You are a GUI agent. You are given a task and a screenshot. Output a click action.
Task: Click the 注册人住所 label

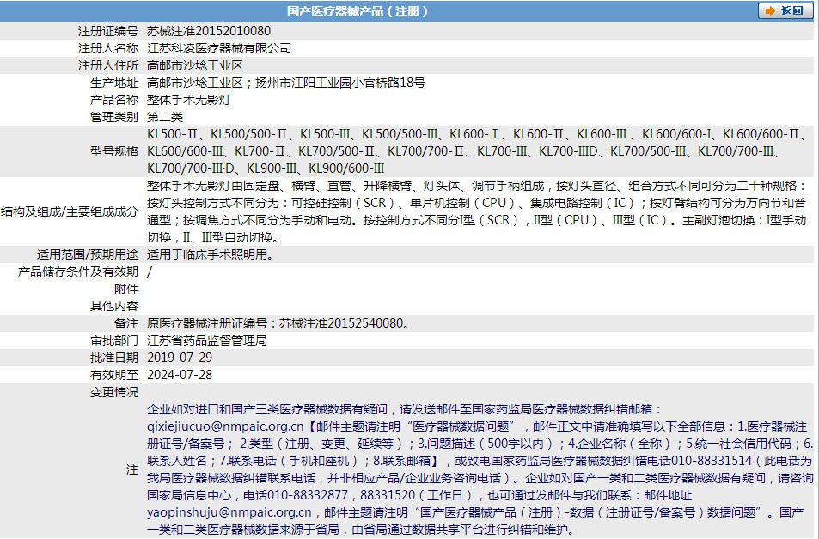pos(108,65)
